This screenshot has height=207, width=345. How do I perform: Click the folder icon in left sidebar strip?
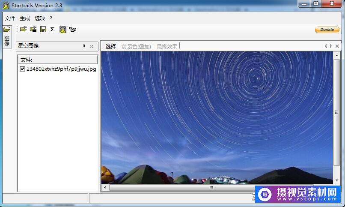click(7, 29)
